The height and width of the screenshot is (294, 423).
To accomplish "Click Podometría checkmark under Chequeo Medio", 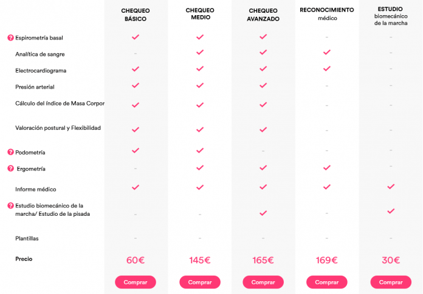I will (200, 150).
